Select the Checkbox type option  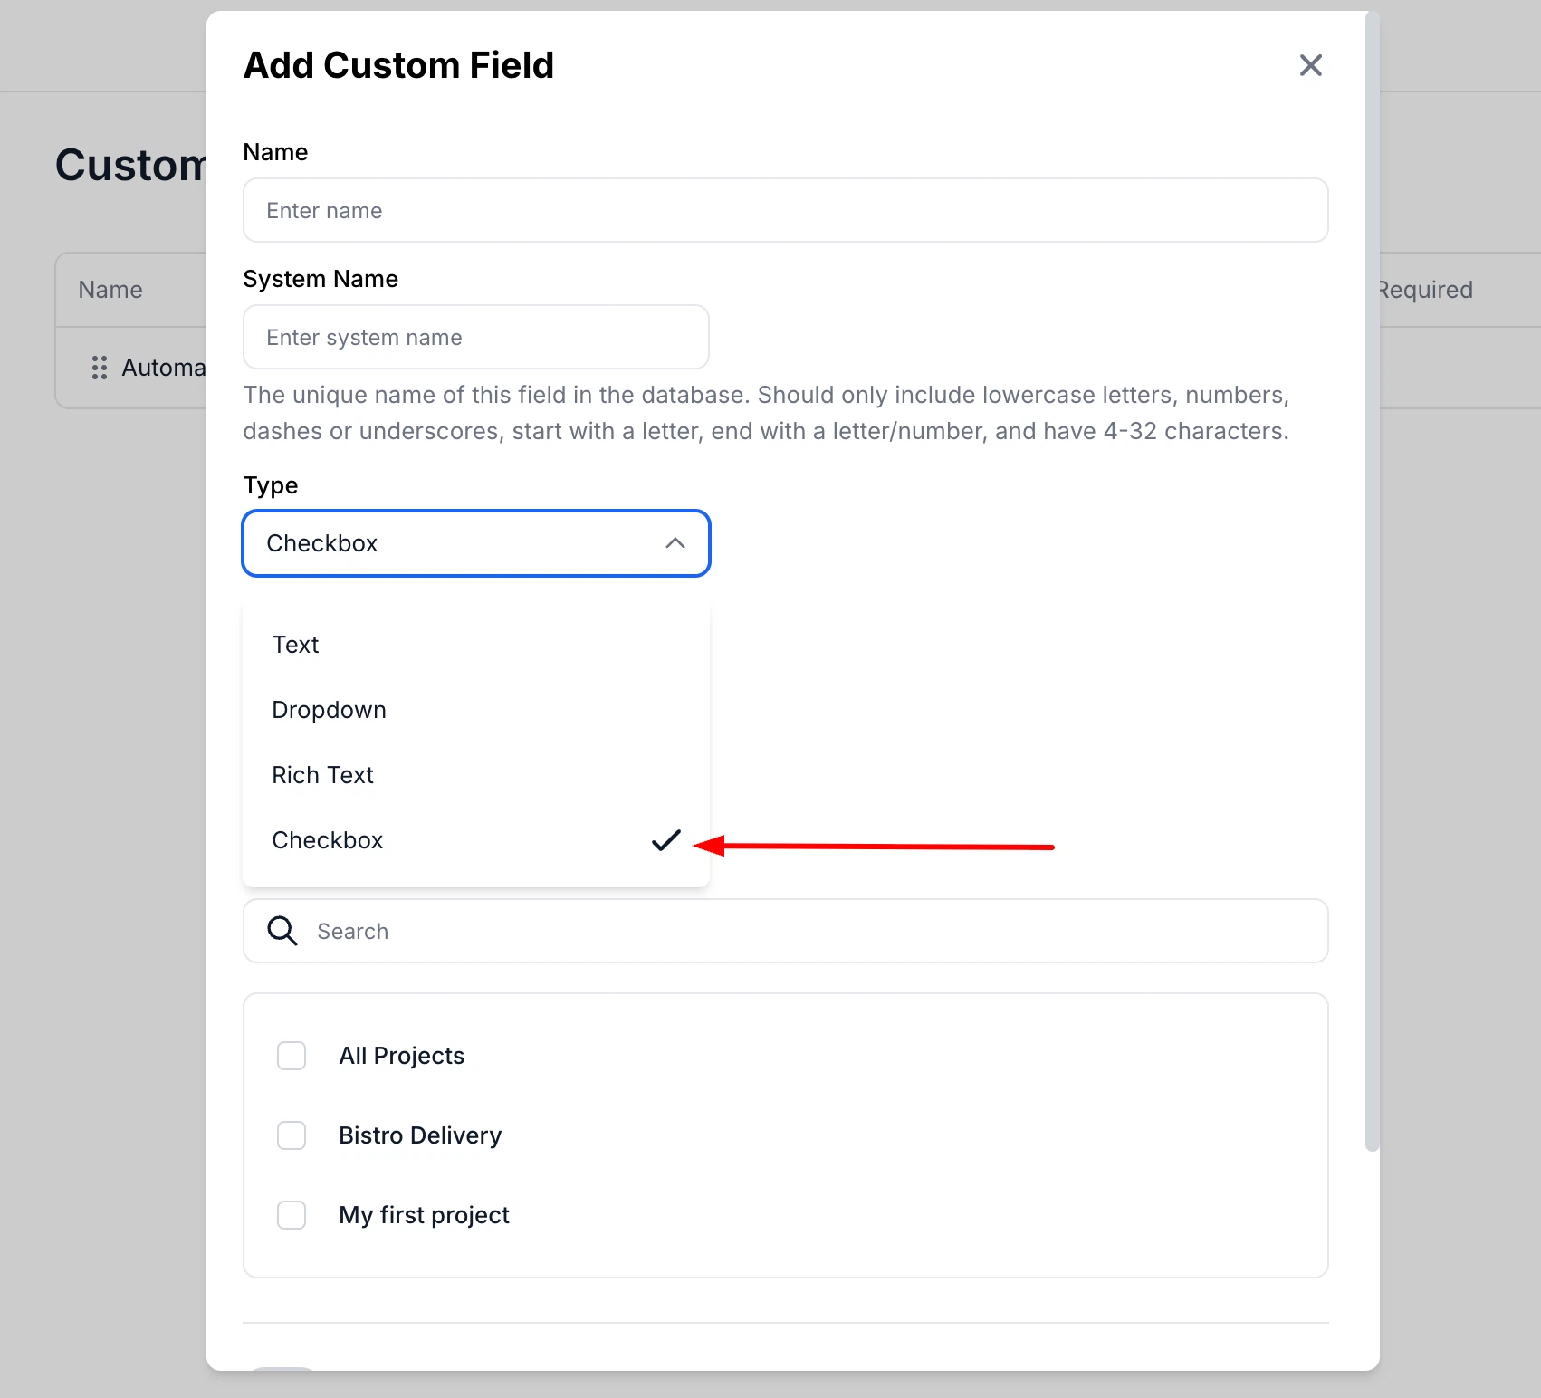pos(328,840)
